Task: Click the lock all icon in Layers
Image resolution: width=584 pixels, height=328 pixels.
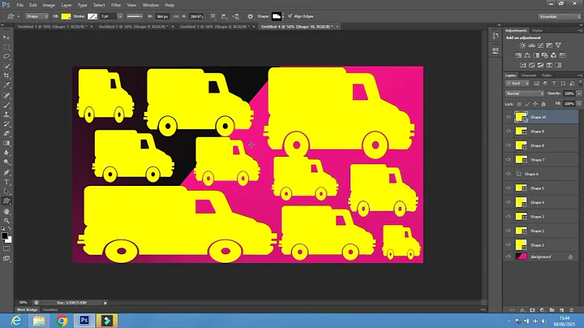Action: pyautogui.click(x=543, y=104)
